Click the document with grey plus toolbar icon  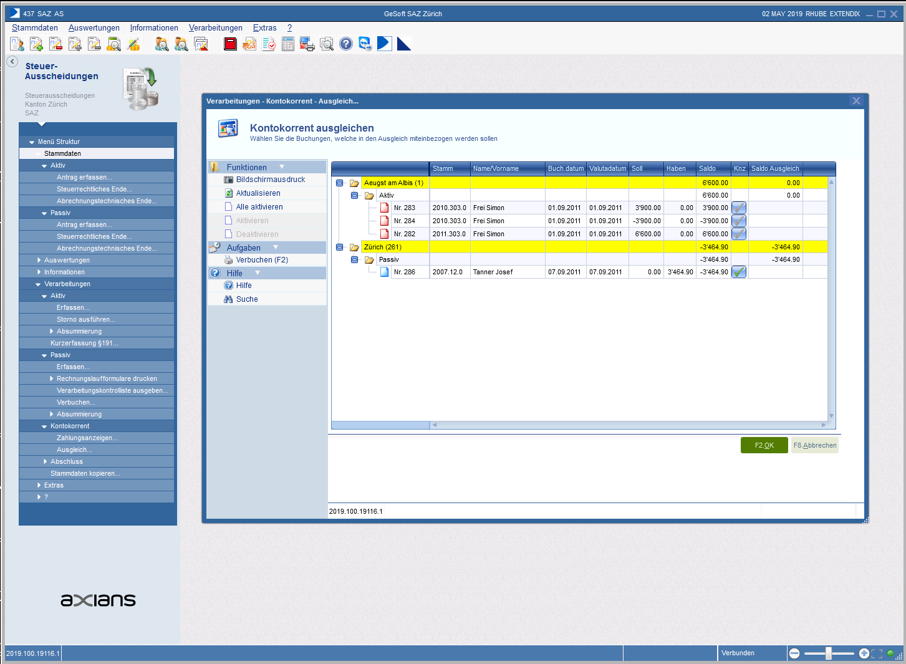pyautogui.click(x=75, y=44)
